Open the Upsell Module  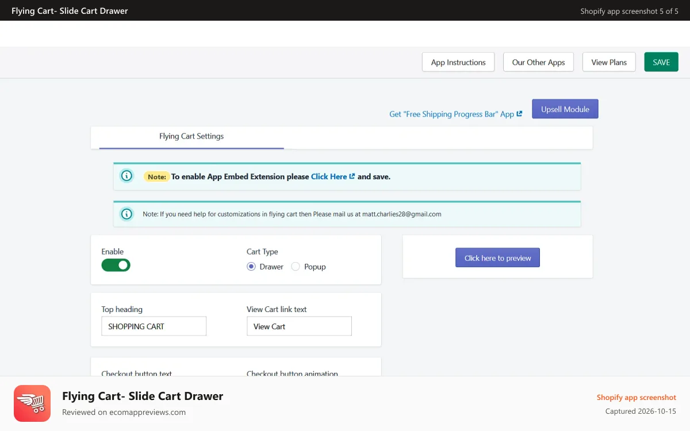(x=565, y=109)
